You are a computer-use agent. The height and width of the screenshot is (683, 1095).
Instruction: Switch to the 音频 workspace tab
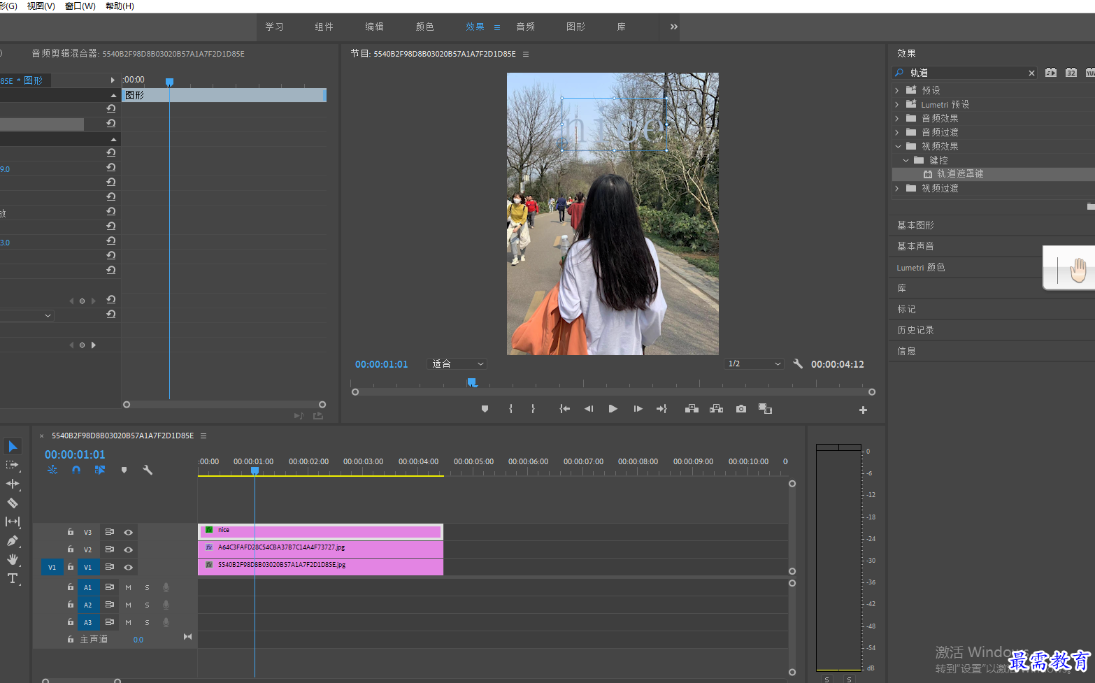click(x=525, y=27)
